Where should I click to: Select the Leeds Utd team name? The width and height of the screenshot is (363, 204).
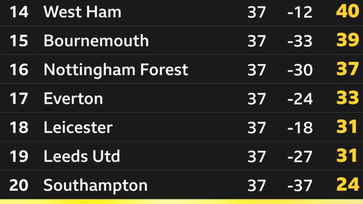(82, 156)
